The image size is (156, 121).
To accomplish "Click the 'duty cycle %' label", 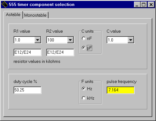I will point(25,82).
